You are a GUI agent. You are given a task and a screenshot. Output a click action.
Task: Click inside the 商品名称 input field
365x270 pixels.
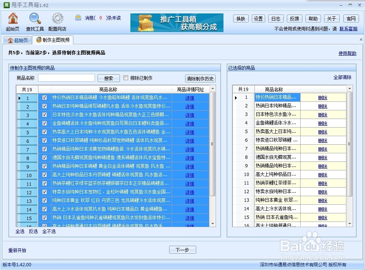click(66, 78)
